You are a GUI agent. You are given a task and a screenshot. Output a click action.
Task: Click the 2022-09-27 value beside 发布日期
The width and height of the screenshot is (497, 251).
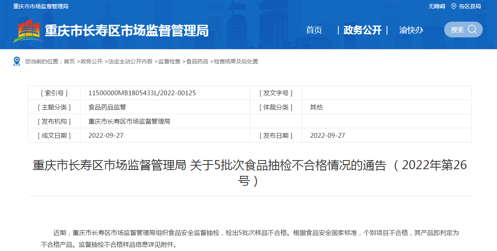(x=327, y=135)
